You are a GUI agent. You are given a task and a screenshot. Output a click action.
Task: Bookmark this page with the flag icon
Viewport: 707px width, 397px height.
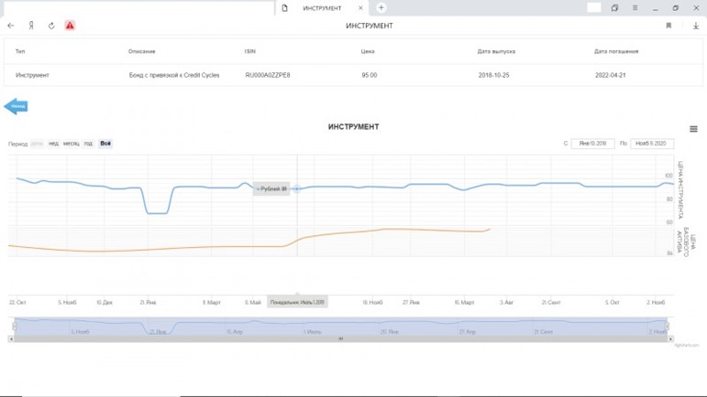pos(668,26)
